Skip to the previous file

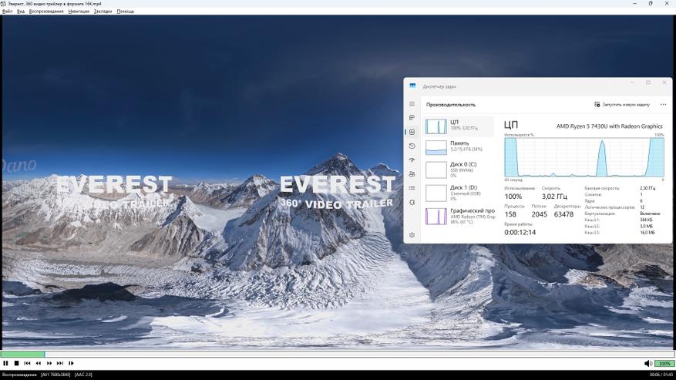tap(27, 363)
